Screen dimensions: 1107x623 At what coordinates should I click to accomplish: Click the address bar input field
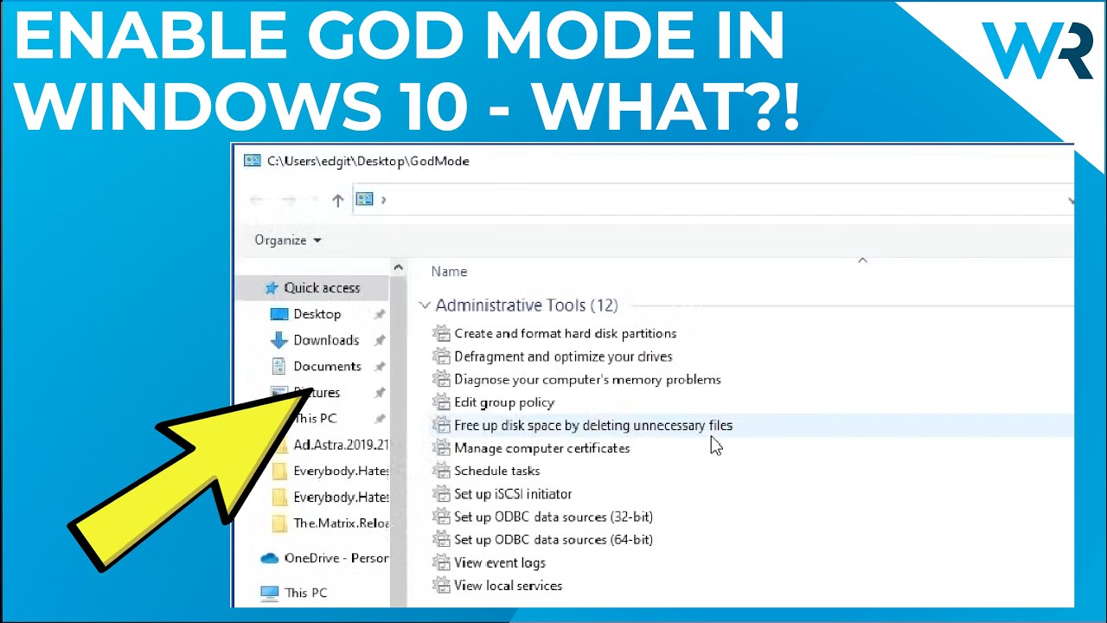click(714, 200)
